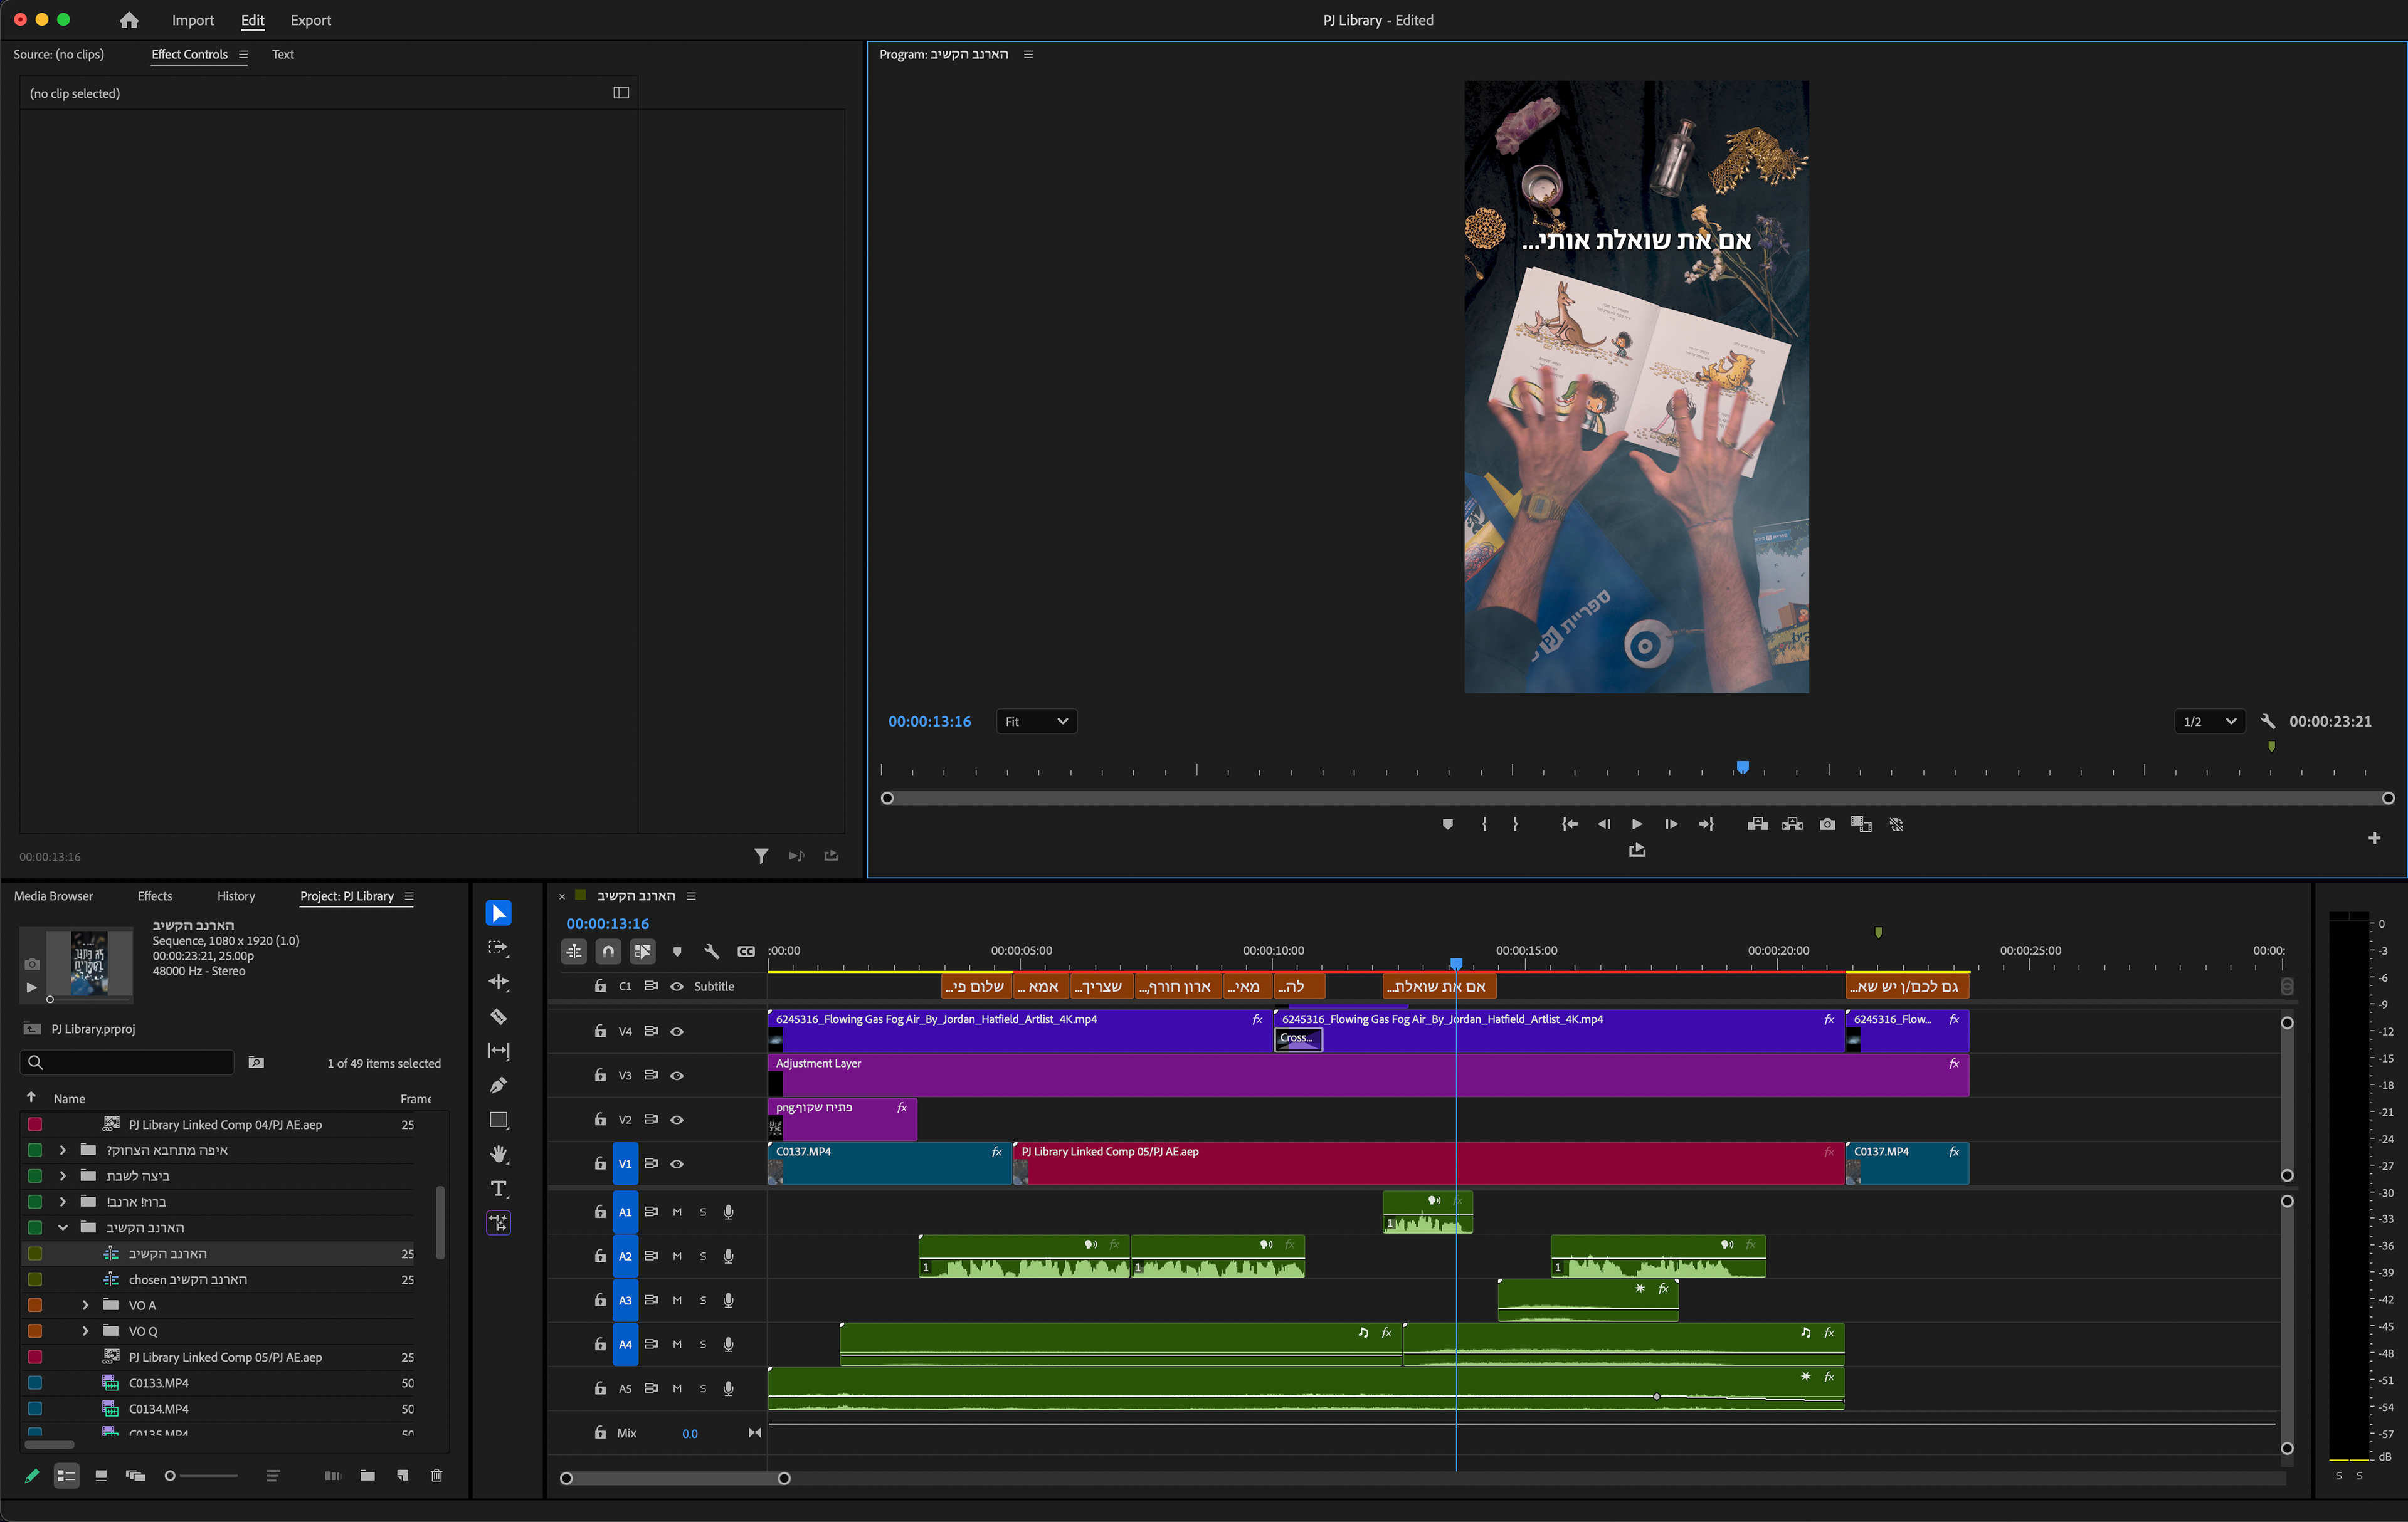Open the timeline wrench display settings
2408x1522 pixels.
(711, 952)
